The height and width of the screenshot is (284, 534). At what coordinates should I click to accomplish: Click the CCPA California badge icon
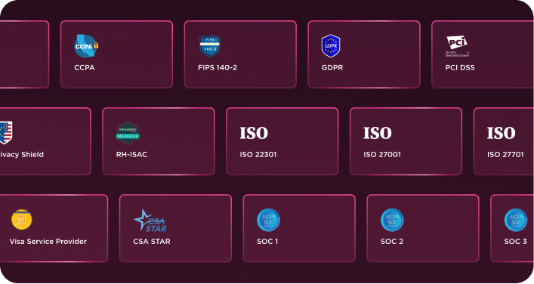tap(86, 46)
